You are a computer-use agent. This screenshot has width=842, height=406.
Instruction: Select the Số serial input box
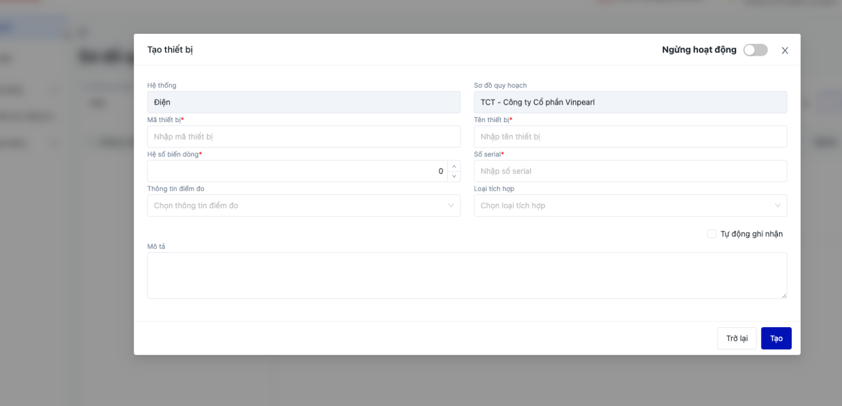(x=630, y=171)
